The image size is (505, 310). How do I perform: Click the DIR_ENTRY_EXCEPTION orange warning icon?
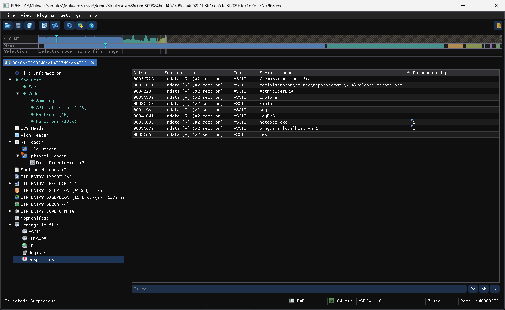(17, 190)
